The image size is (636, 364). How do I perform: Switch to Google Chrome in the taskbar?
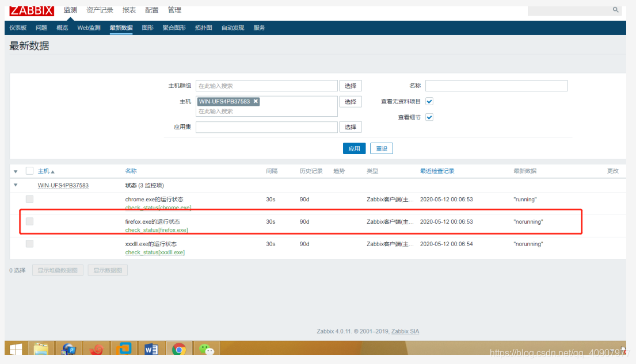(179, 350)
